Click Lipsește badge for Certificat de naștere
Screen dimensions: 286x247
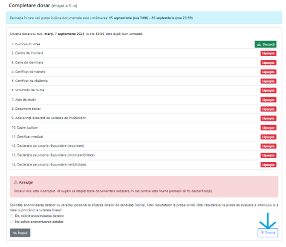click(268, 72)
